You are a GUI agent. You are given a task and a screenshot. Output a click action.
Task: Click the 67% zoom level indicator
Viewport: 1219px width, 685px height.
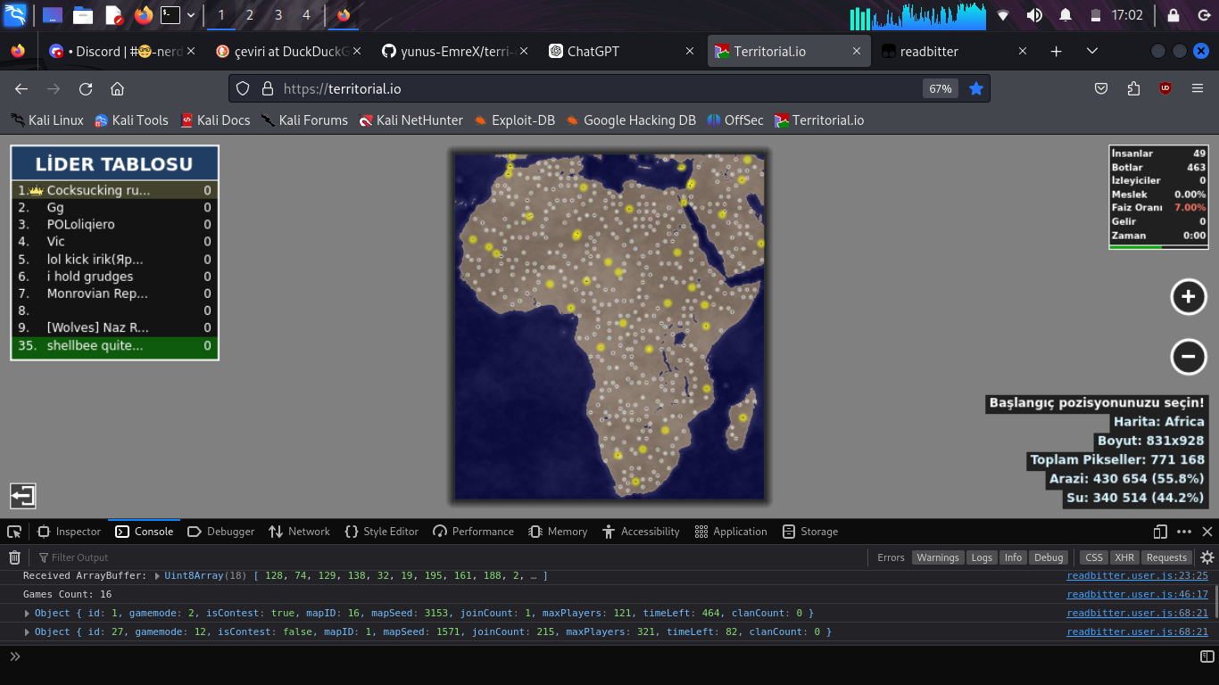pos(941,88)
